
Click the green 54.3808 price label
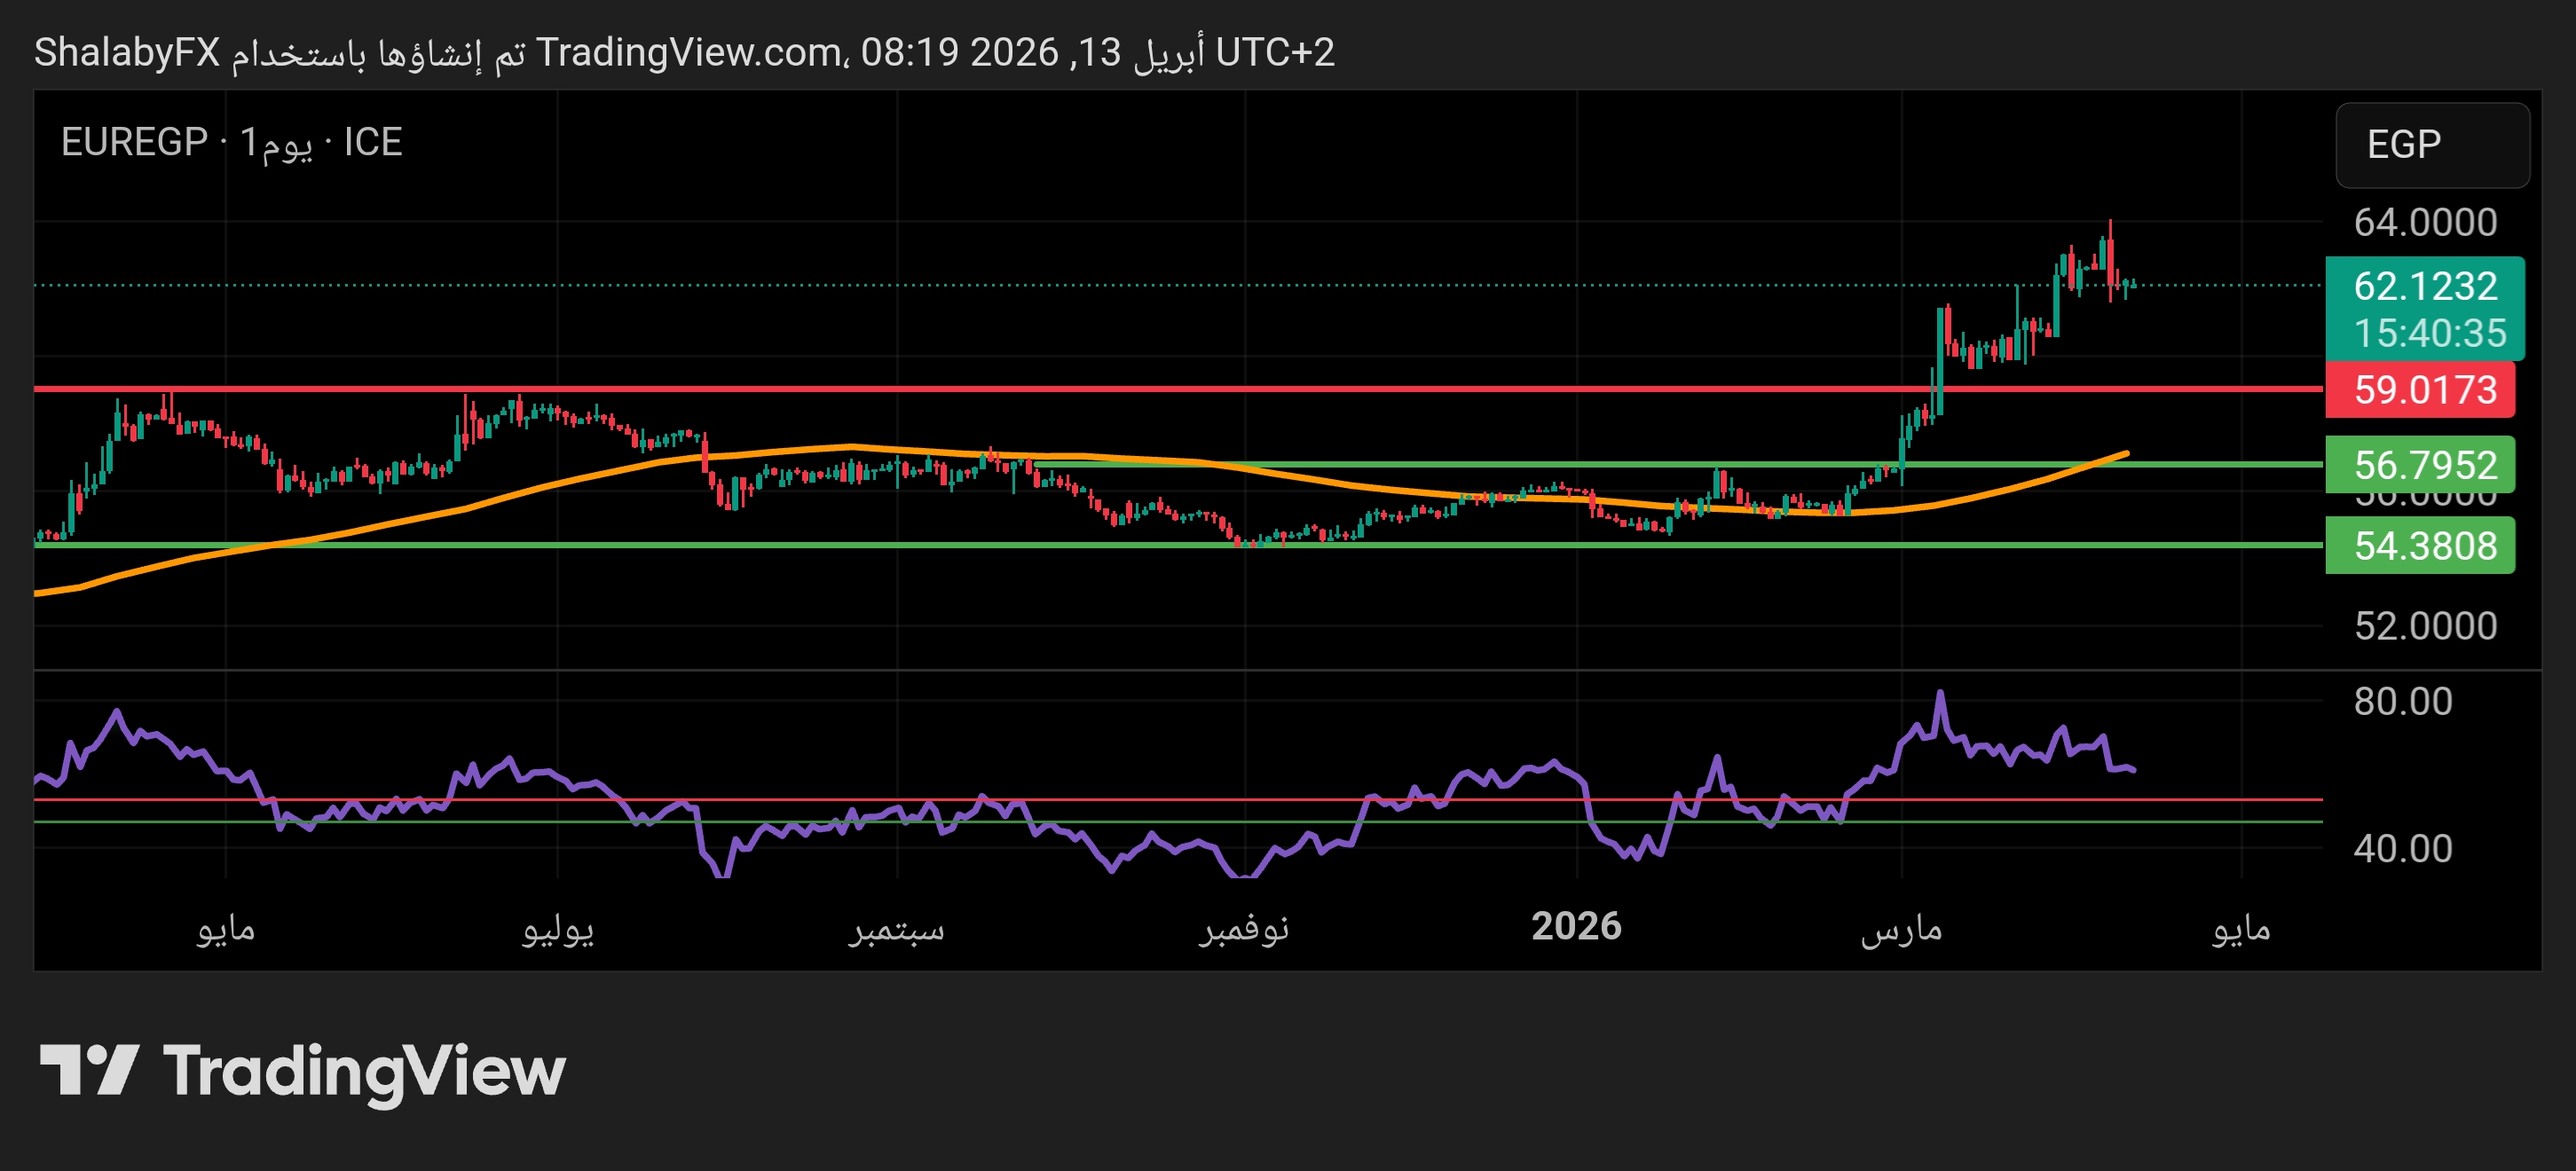2423,546
